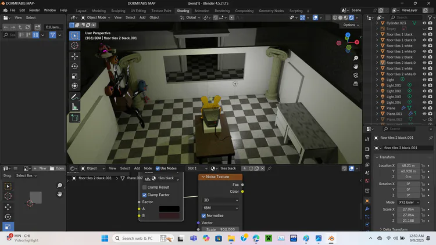Click the Noise Texture Scale 900.000 field
The image size is (436, 245).
[x=220, y=229]
